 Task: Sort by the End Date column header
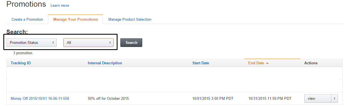pyautogui.click(x=256, y=63)
